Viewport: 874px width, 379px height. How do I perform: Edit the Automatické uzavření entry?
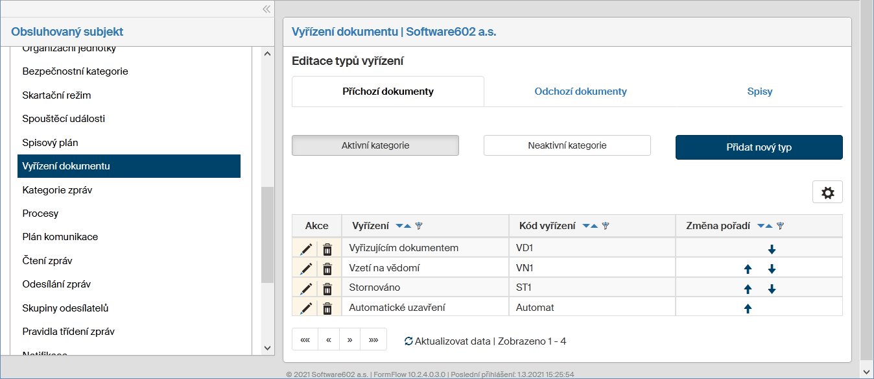click(x=306, y=308)
